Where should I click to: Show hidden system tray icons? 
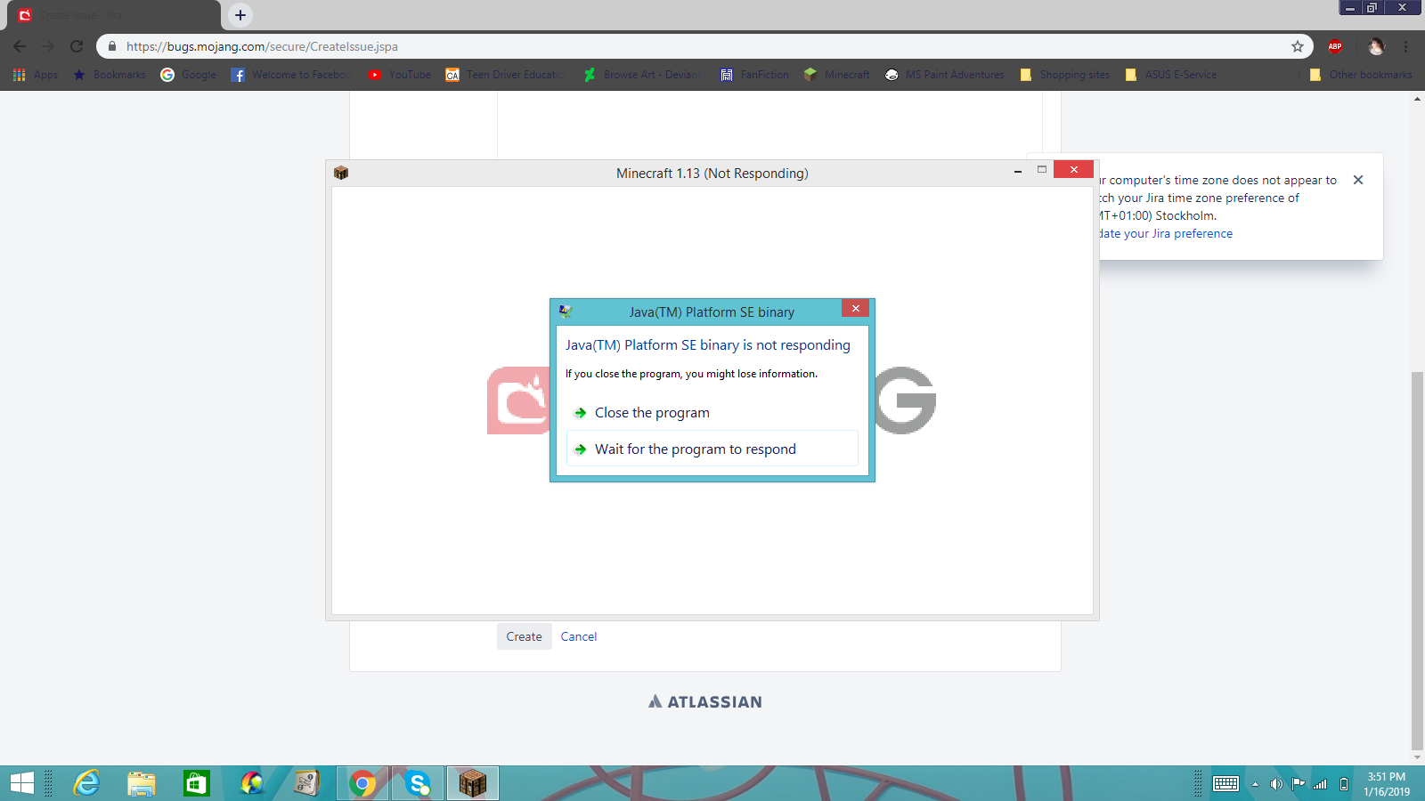click(x=1255, y=784)
